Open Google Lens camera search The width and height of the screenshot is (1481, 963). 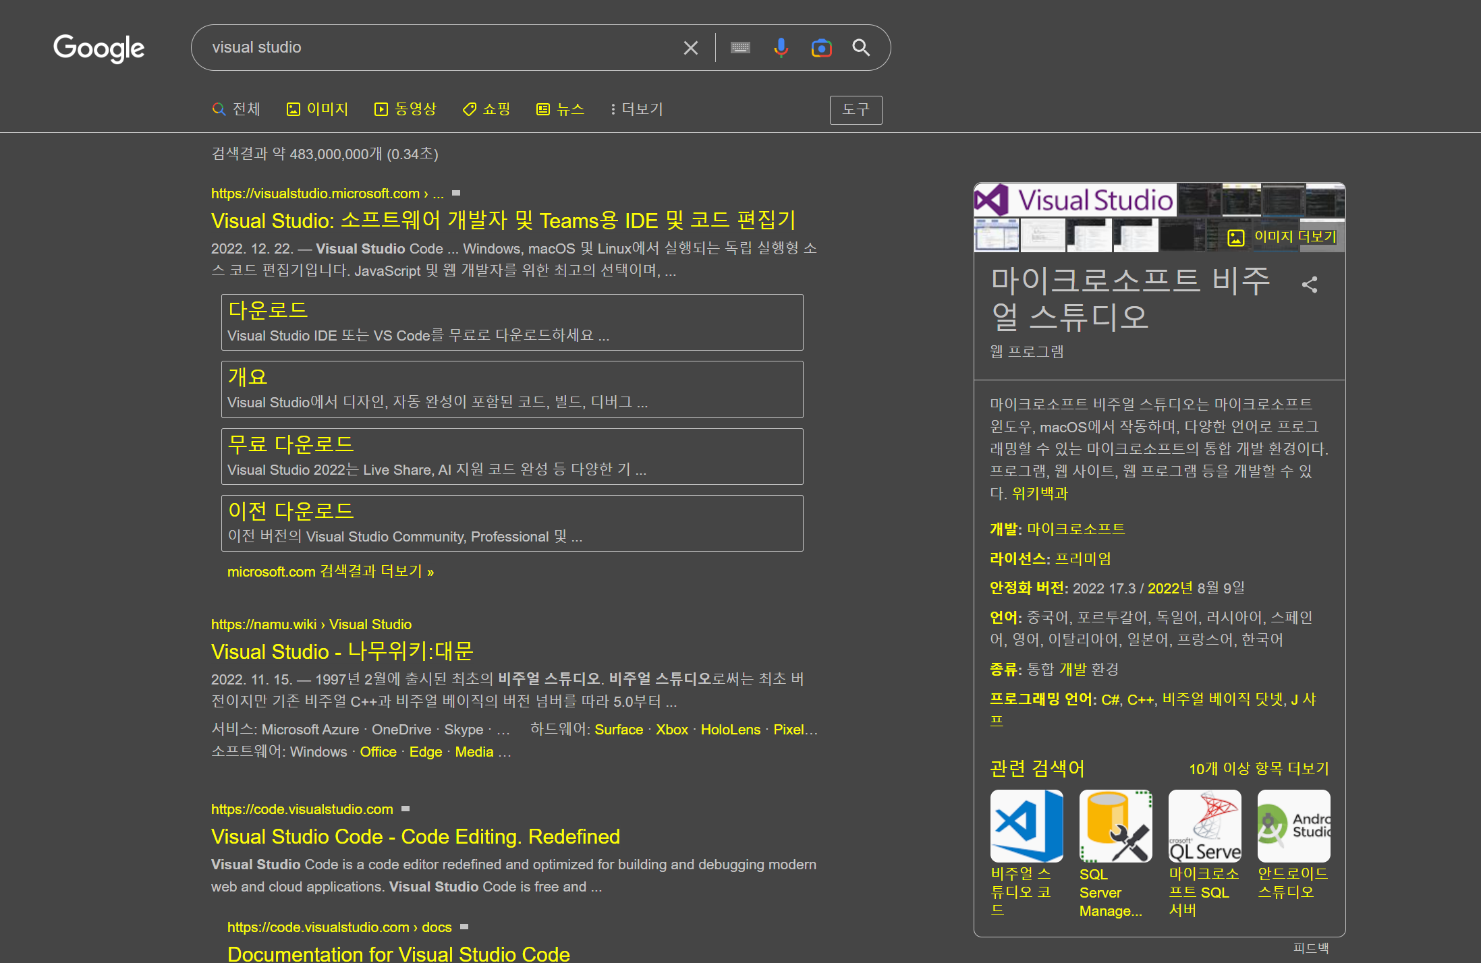[821, 48]
